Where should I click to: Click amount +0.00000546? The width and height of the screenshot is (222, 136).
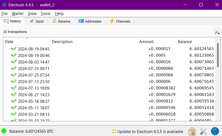[x=162, y=107]
